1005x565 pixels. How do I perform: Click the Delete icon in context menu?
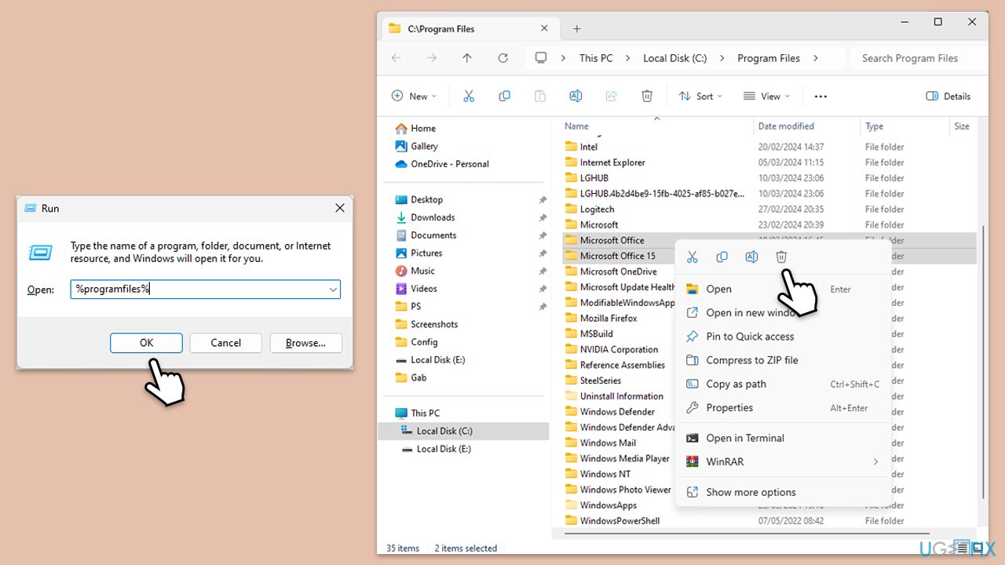[781, 257]
